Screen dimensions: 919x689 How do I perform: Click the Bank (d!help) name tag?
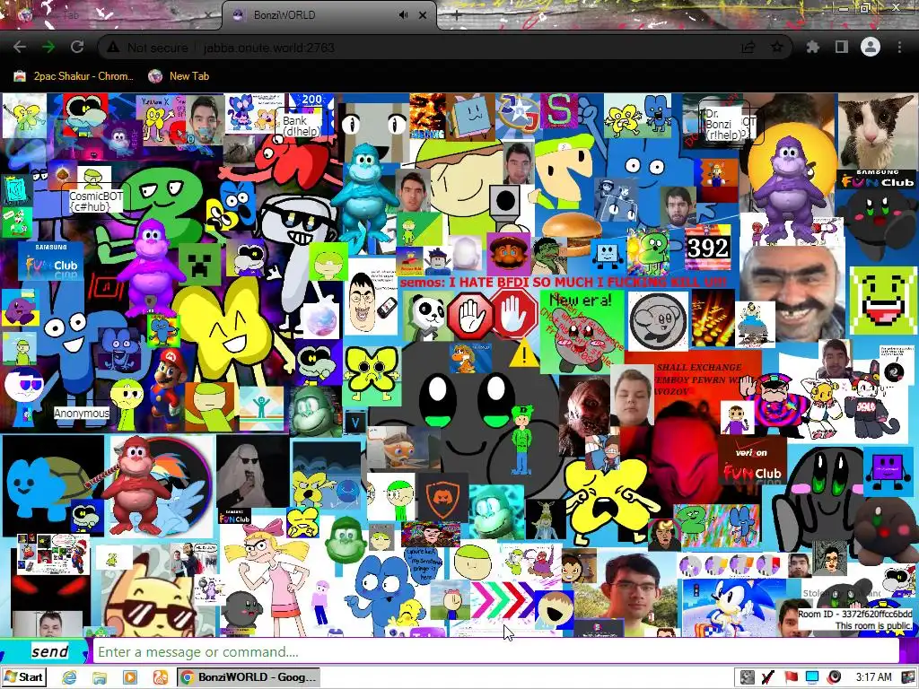pos(301,126)
